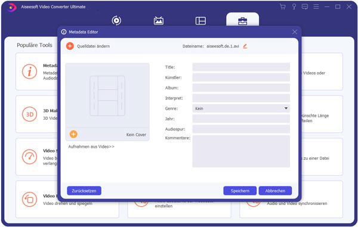Screen dimensions: 358x227
Task: Click the key registration icon
Action: click(294, 7)
